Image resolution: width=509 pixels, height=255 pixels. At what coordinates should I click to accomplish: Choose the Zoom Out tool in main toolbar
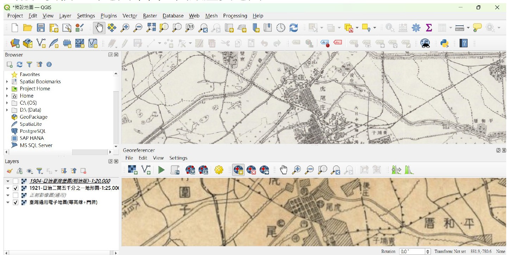(138, 28)
